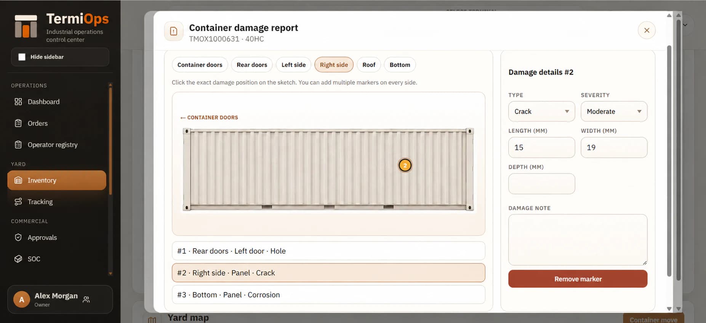Click Alex Morgan's avatar circle
This screenshot has height=323, width=706.
(22, 299)
